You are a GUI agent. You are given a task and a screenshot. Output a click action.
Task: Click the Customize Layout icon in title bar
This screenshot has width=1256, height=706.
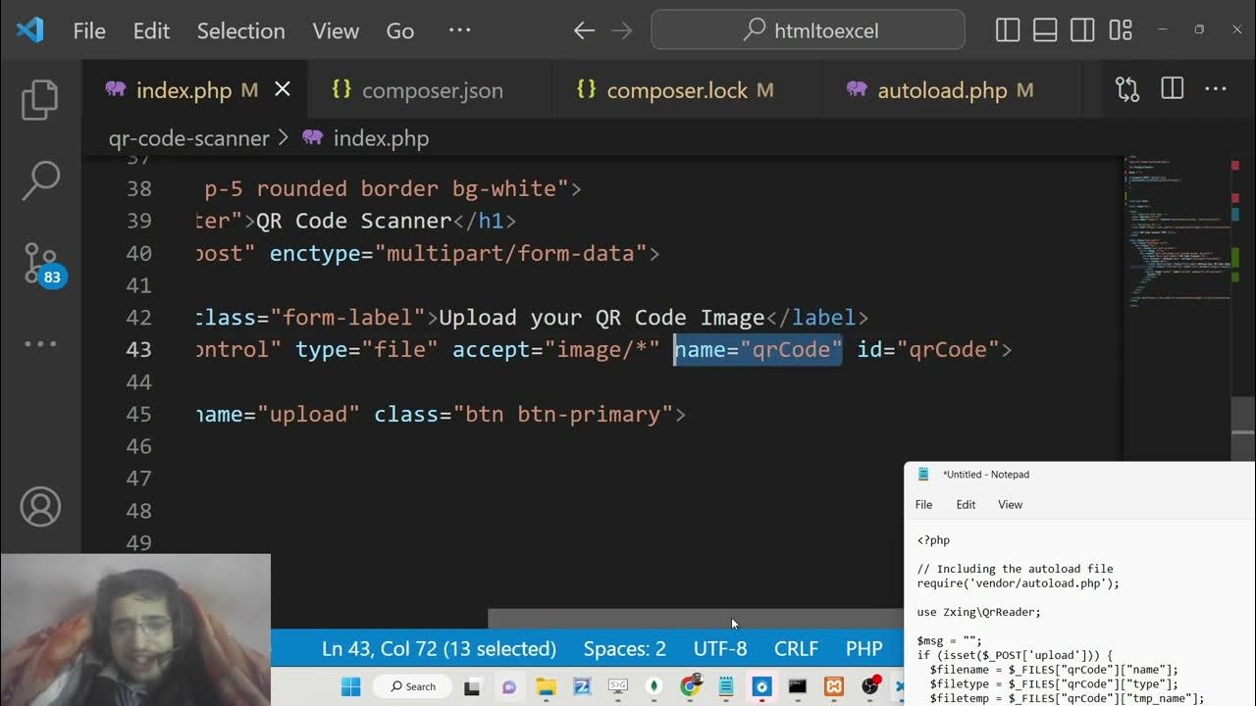1121,31
